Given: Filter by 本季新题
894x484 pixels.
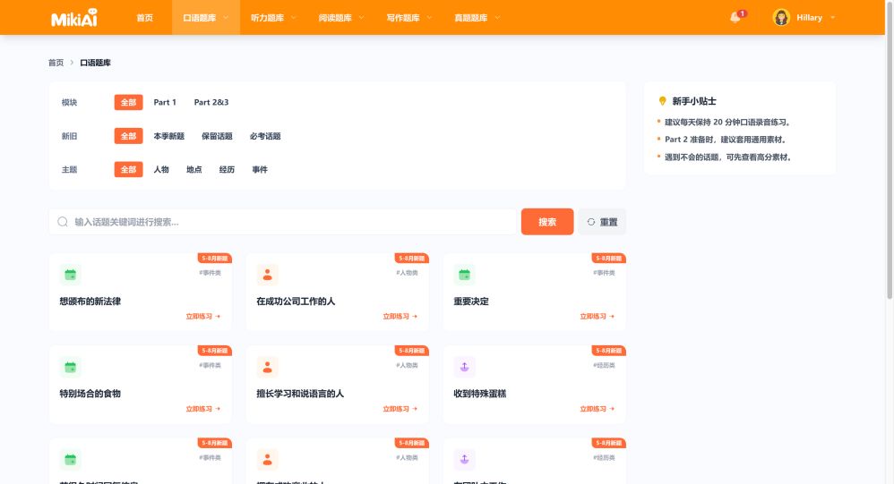Looking at the screenshot, I should click(168, 136).
